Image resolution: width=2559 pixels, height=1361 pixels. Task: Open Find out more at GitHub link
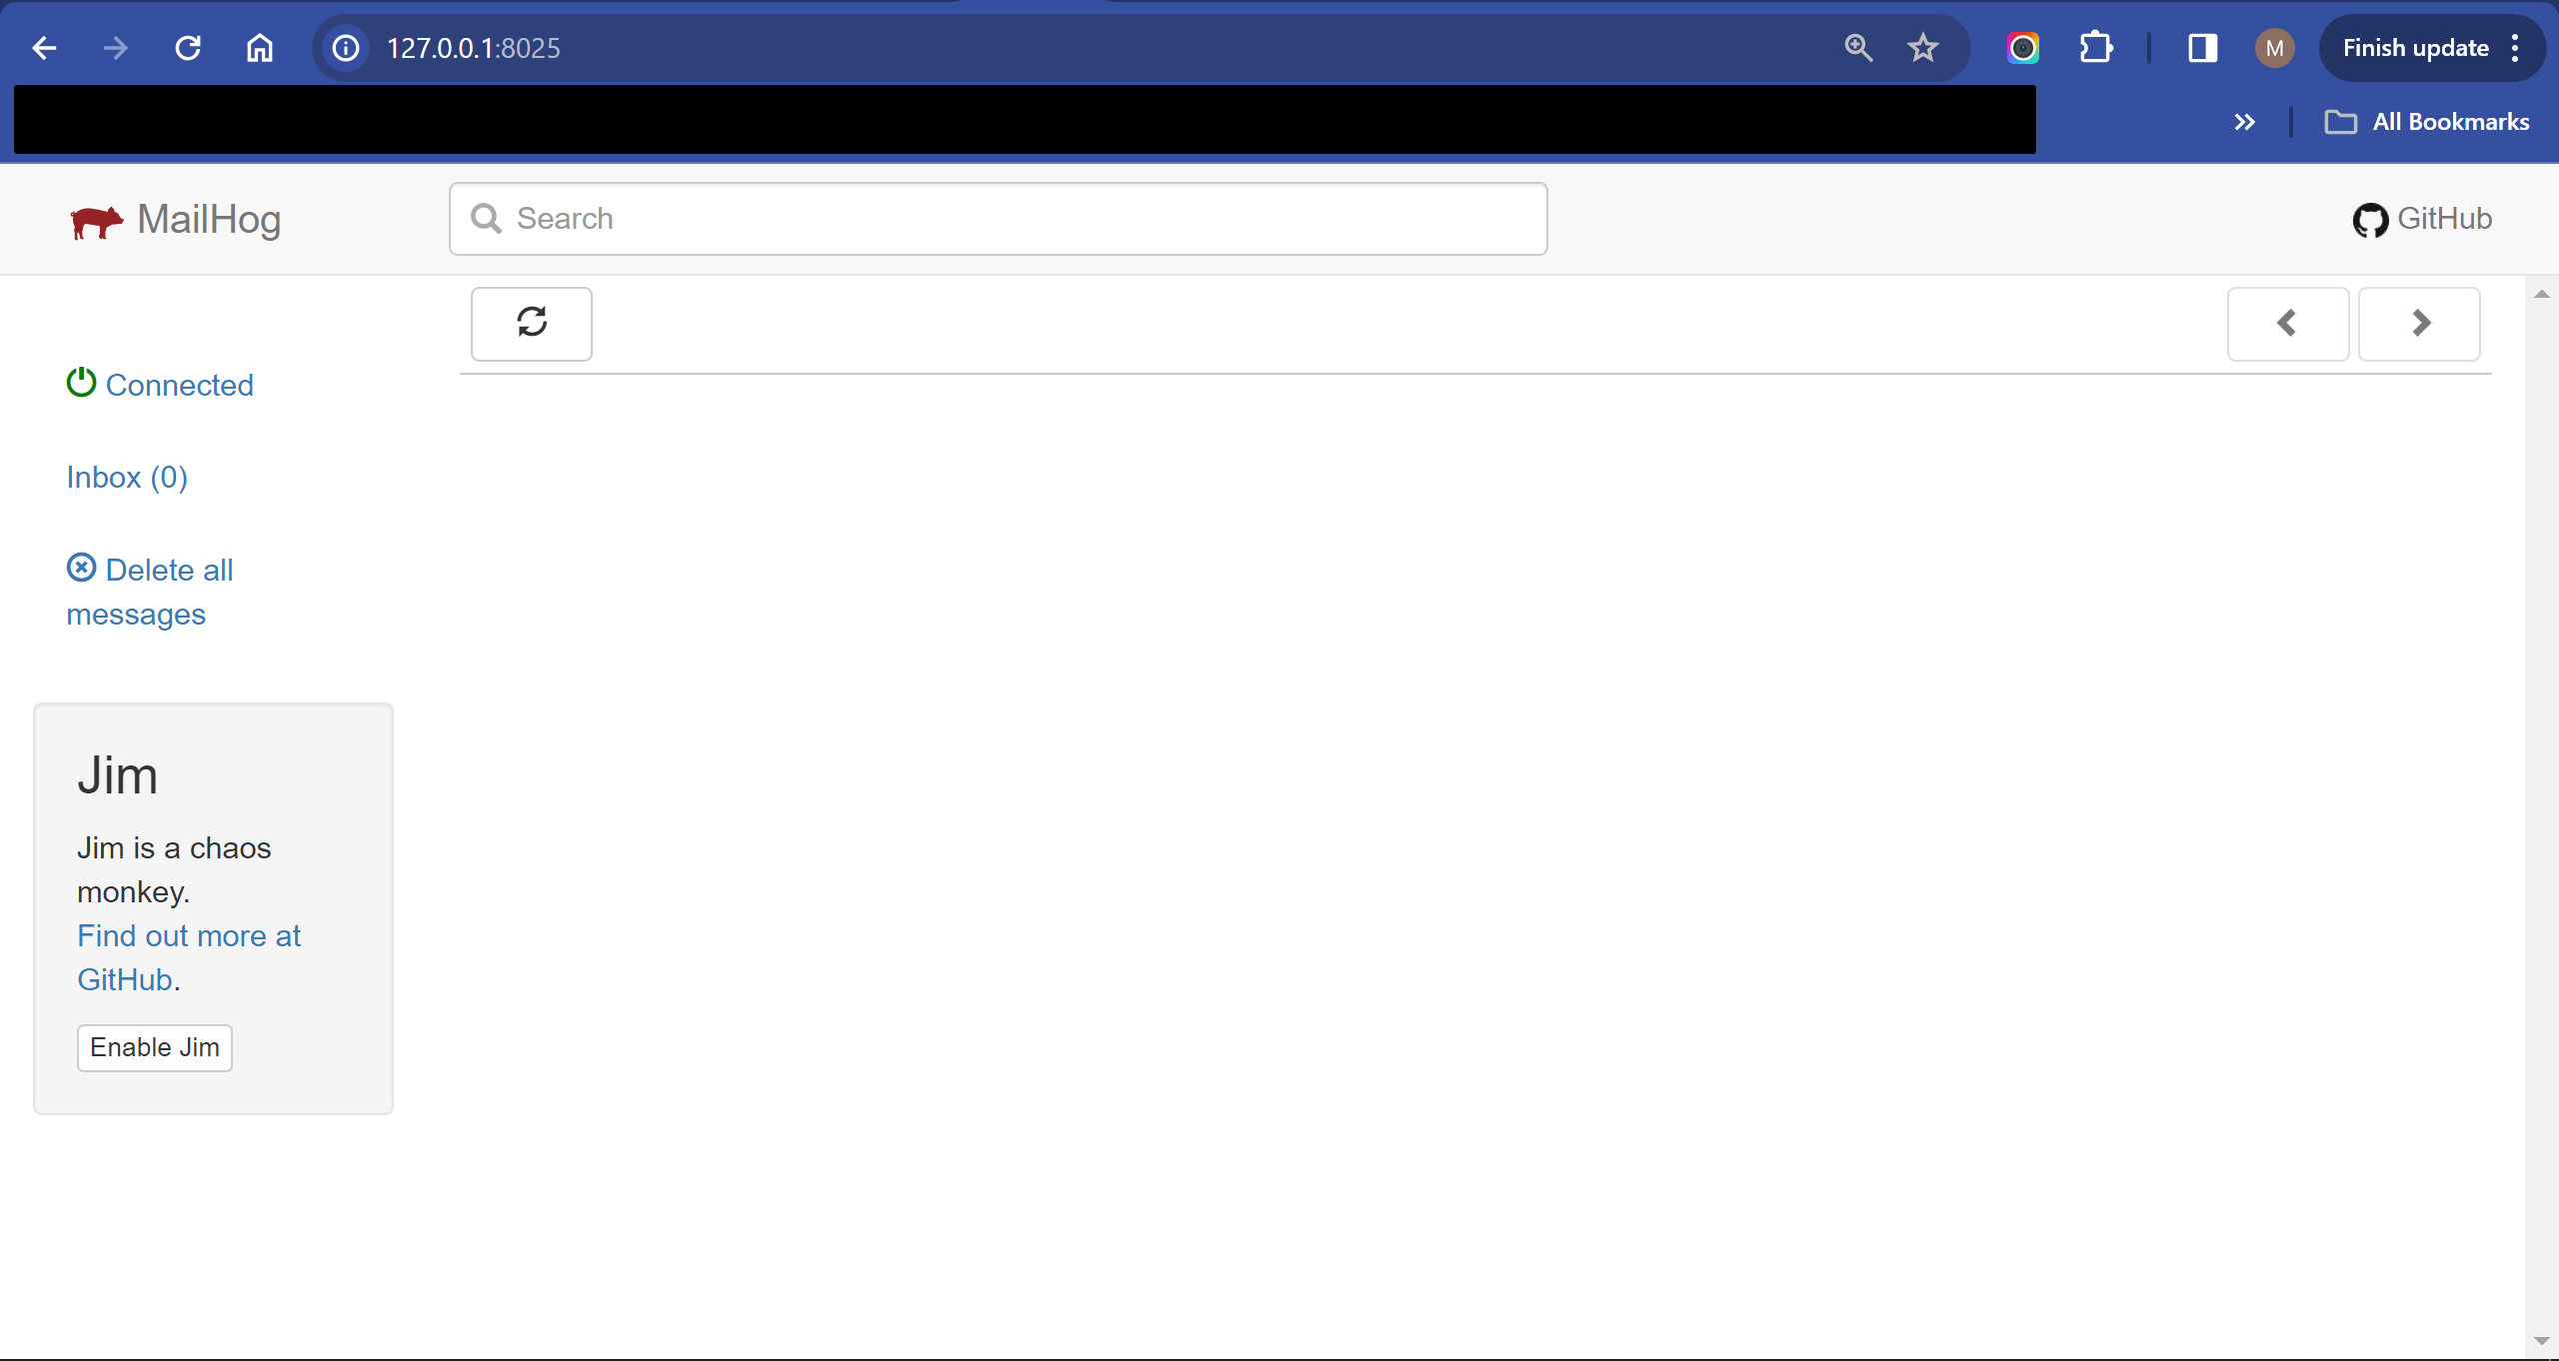[188, 957]
